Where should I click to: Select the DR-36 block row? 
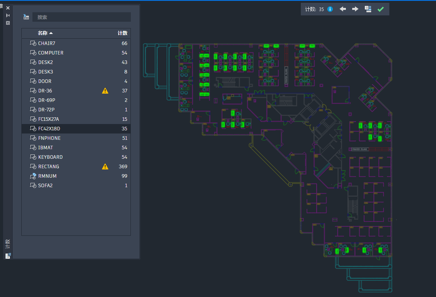[76, 90]
